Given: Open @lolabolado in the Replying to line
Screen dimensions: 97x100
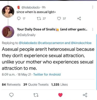Looking at the screenshot, I should pyautogui.click(x=28, y=43).
